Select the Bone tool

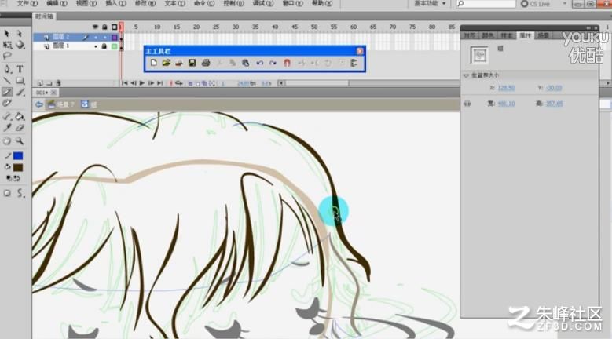(6, 116)
